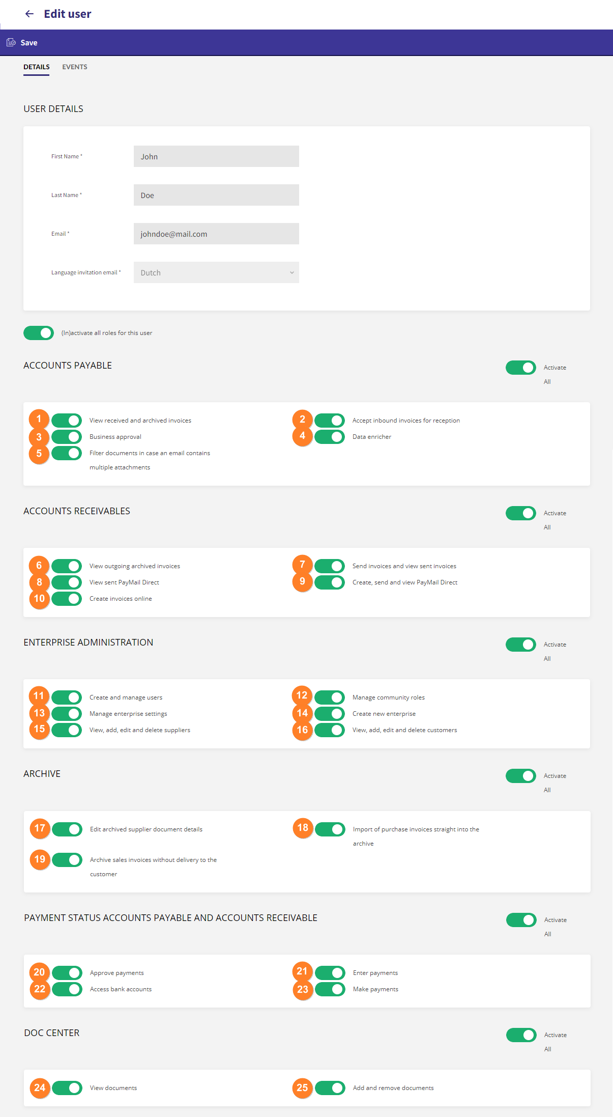
Task: Toggle (In)activate all roles for this user
Action: (x=39, y=333)
